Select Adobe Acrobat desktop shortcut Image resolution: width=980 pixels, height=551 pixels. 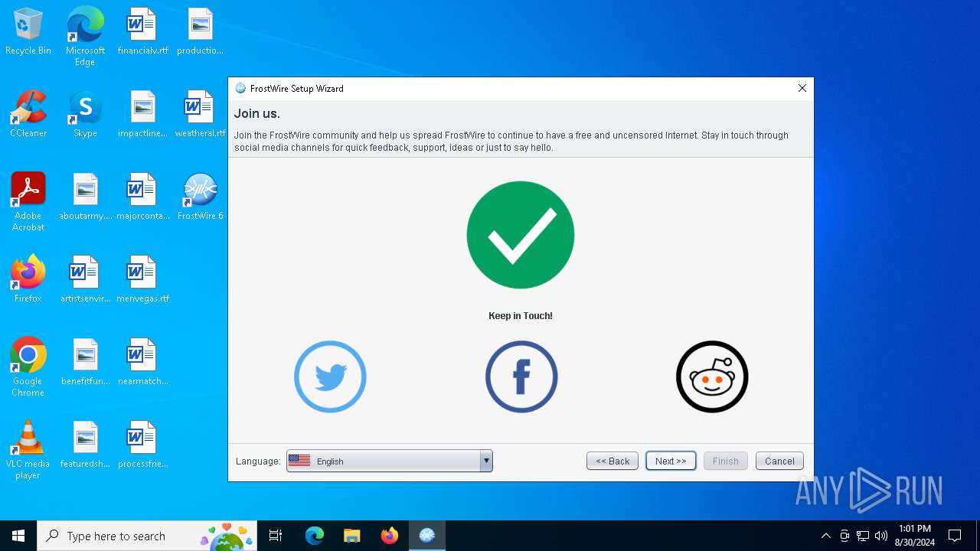pyautogui.click(x=28, y=202)
